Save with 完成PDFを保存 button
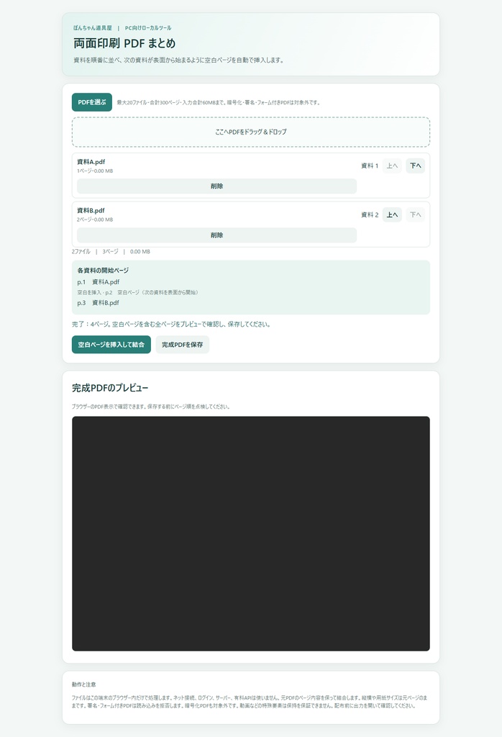Viewport: 502px width, 737px height. pyautogui.click(x=182, y=345)
